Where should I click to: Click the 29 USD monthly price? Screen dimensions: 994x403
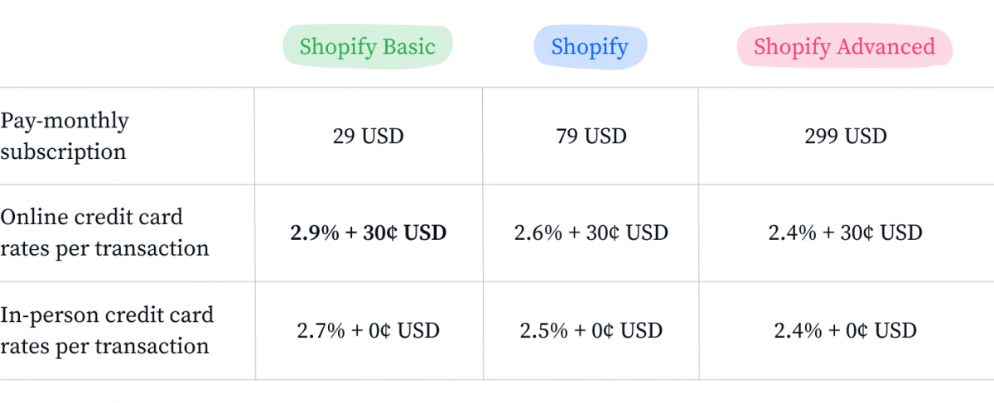369,136
